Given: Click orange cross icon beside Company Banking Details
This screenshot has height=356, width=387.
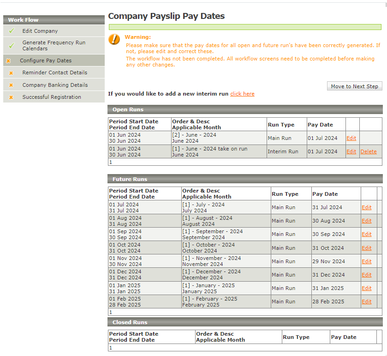Looking at the screenshot, I should coord(12,85).
